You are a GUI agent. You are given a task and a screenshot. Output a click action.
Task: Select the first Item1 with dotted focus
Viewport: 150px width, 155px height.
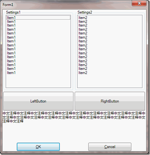click(38, 18)
